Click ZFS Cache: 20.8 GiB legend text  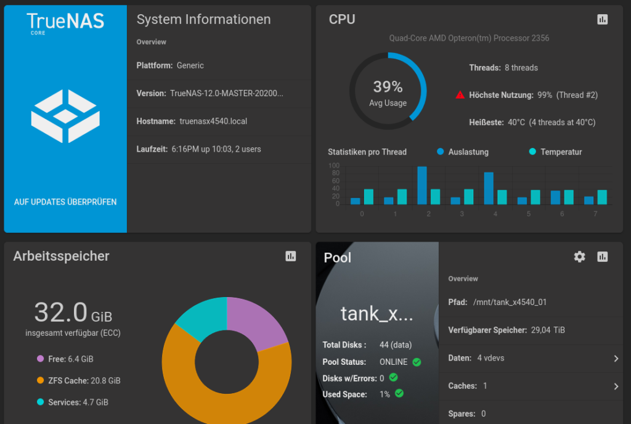[84, 381]
